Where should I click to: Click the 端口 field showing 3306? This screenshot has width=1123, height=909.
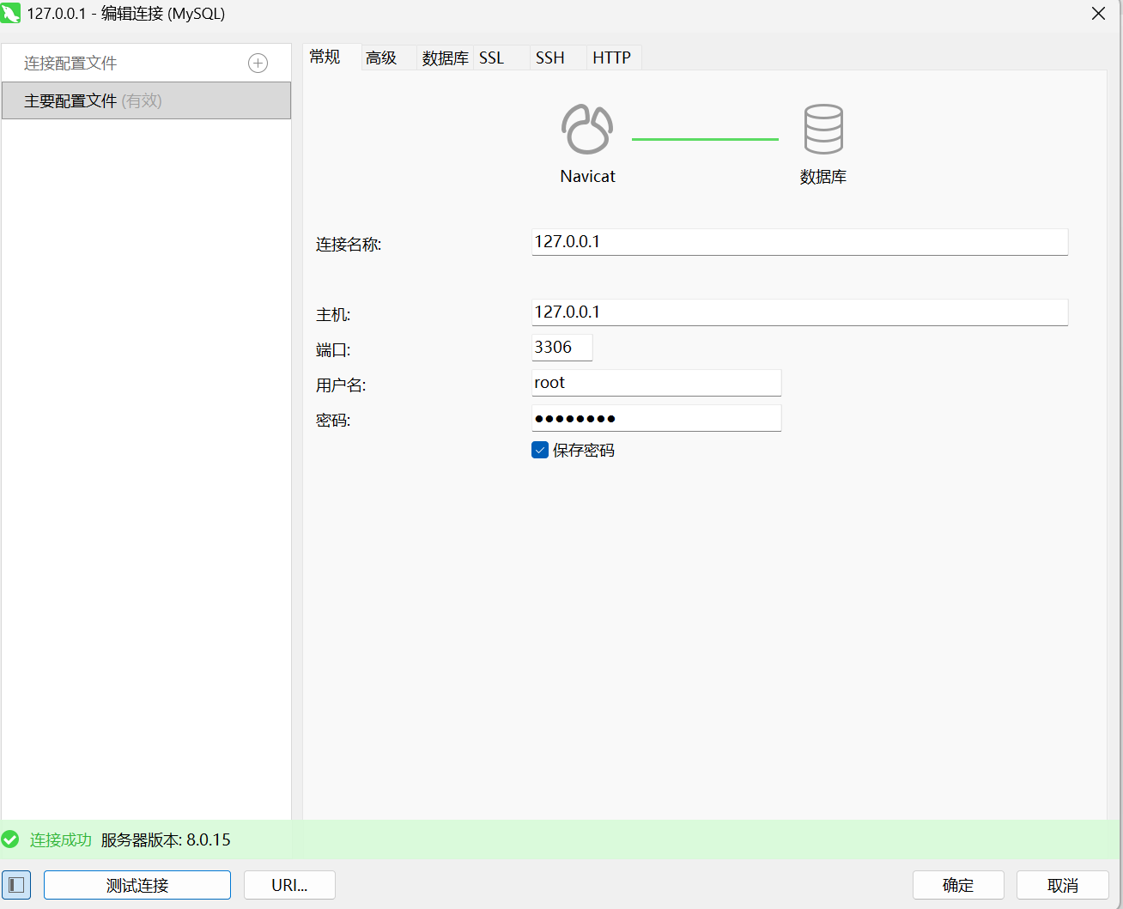(562, 348)
